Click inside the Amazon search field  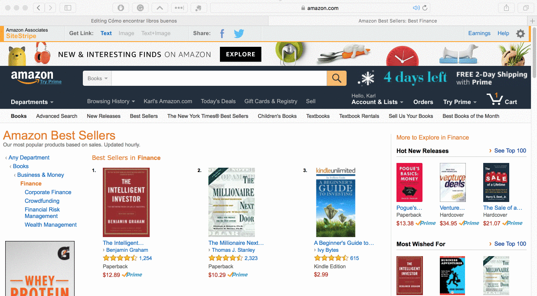(219, 78)
